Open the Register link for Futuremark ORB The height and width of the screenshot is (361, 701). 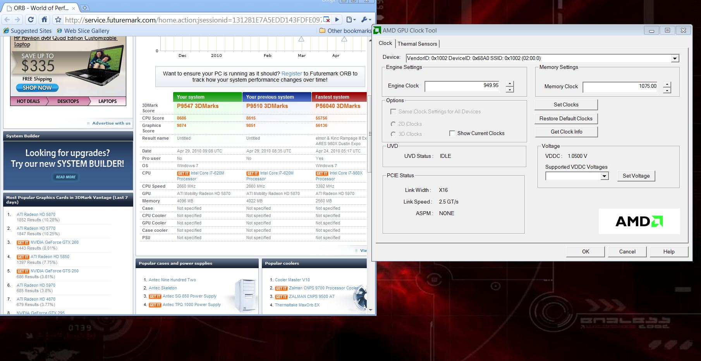click(292, 74)
